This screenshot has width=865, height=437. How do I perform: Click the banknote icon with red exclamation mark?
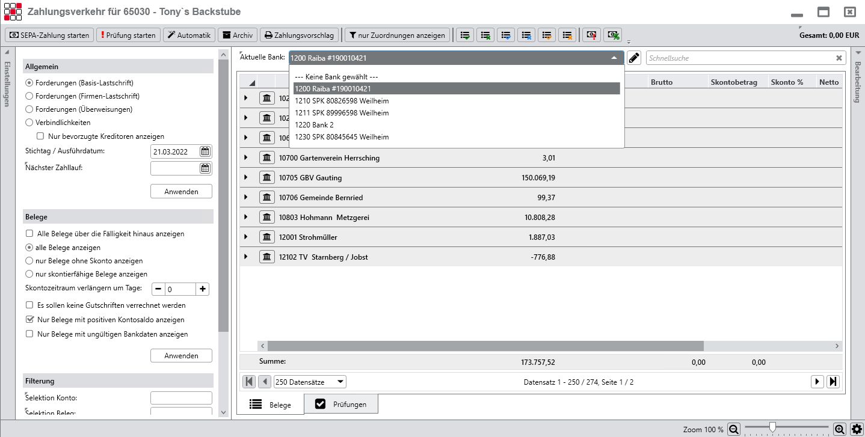coord(592,35)
